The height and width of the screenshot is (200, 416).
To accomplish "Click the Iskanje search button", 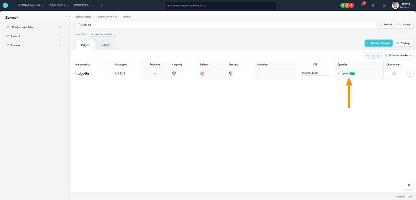I will [x=405, y=25].
